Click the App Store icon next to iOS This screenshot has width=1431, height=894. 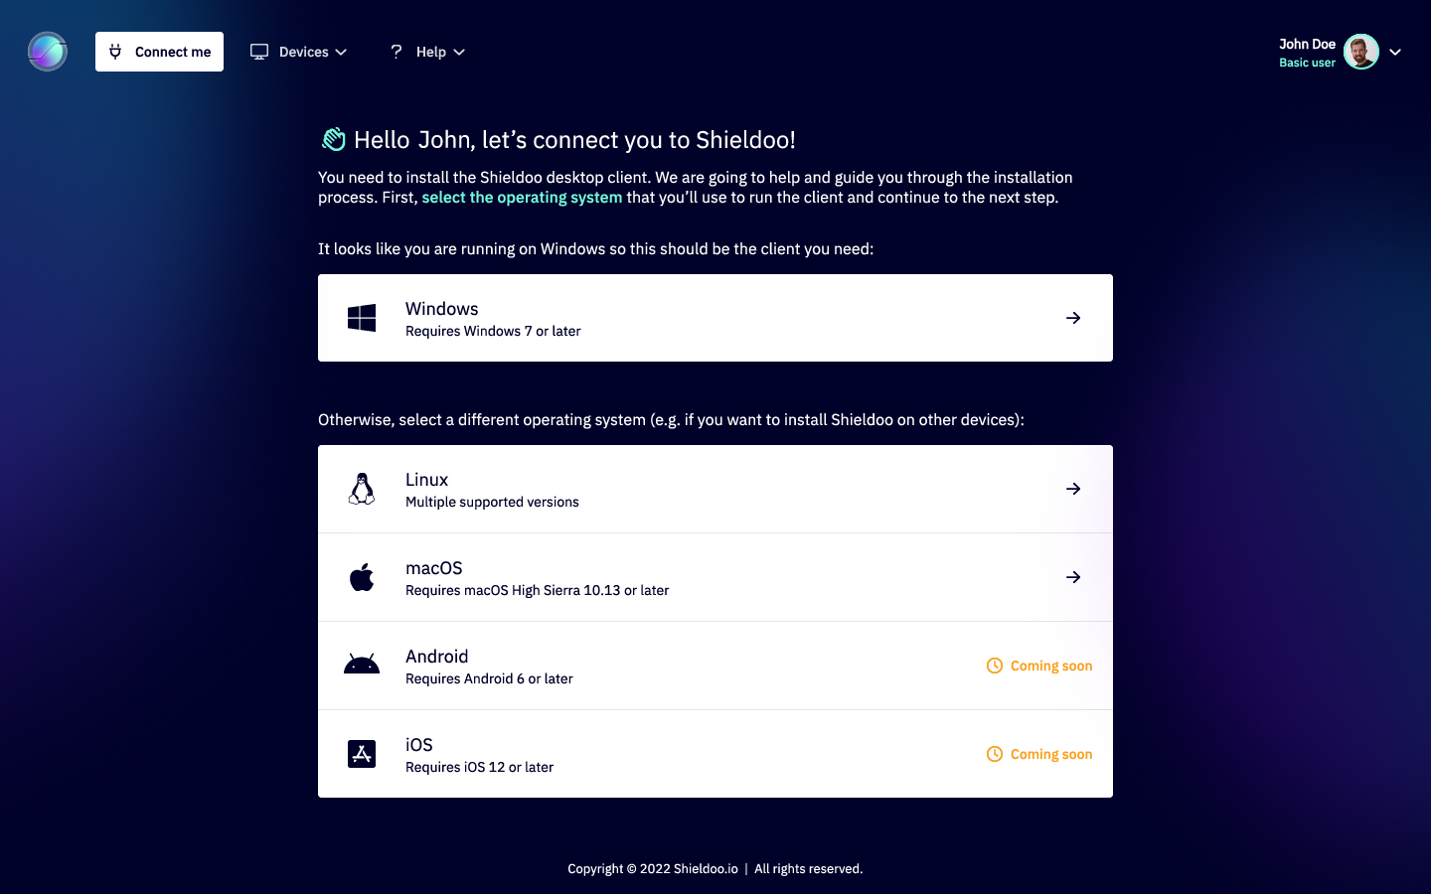(x=361, y=753)
